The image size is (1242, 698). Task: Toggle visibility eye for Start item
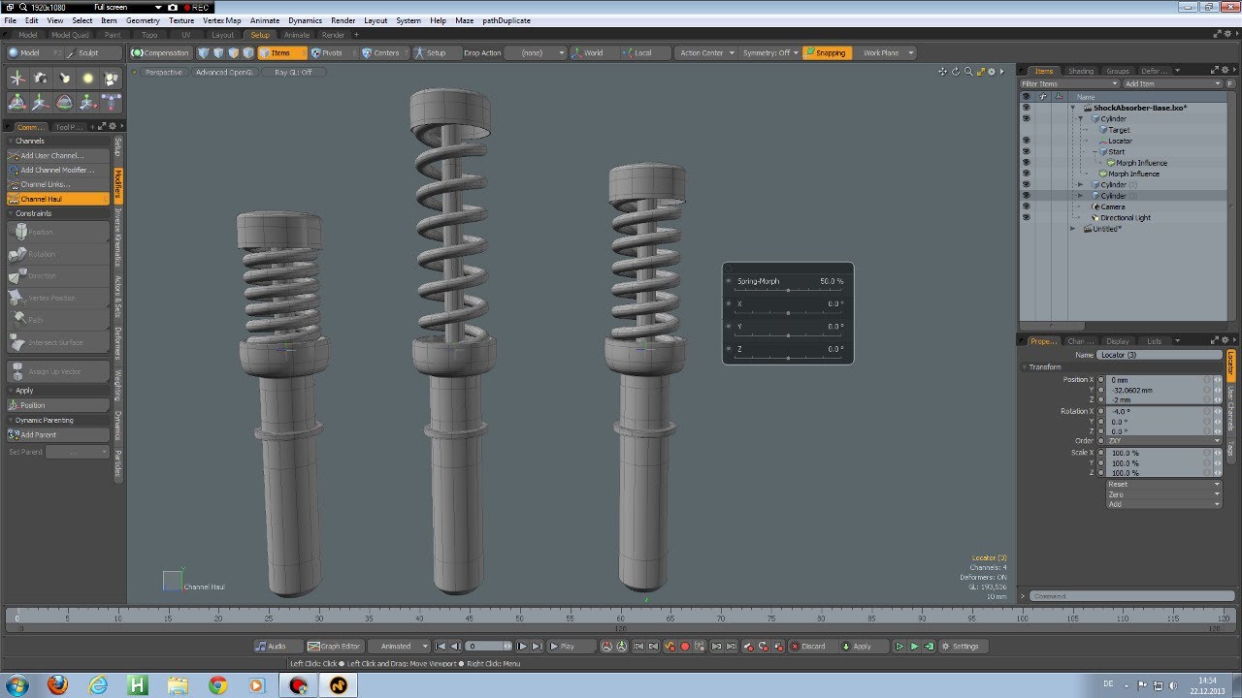[x=1026, y=151]
